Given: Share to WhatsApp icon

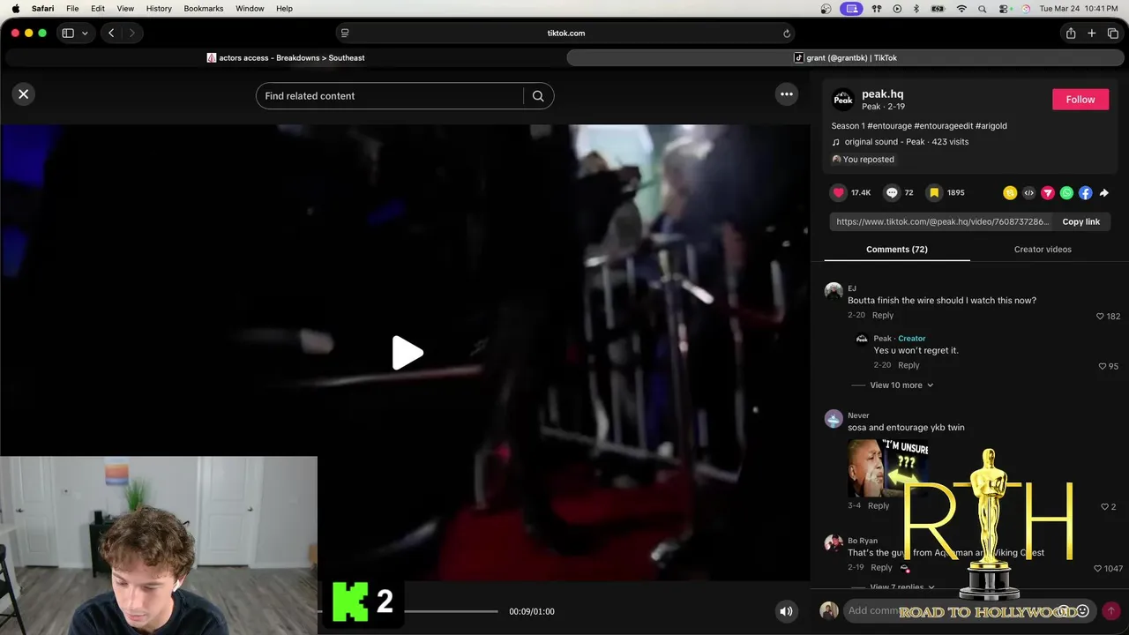Looking at the screenshot, I should (1066, 193).
